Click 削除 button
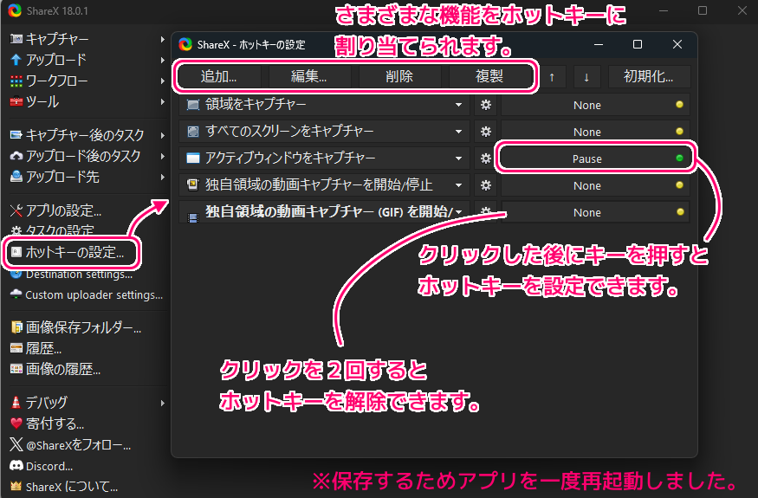 (399, 76)
